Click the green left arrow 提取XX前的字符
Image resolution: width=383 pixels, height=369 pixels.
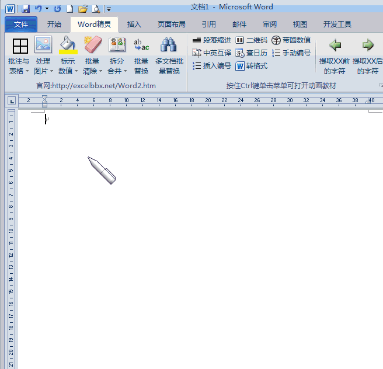tap(335, 45)
